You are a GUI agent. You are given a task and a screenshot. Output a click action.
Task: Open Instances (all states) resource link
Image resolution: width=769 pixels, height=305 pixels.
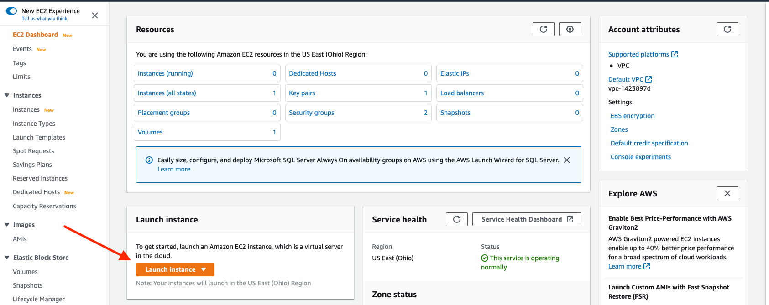167,93
